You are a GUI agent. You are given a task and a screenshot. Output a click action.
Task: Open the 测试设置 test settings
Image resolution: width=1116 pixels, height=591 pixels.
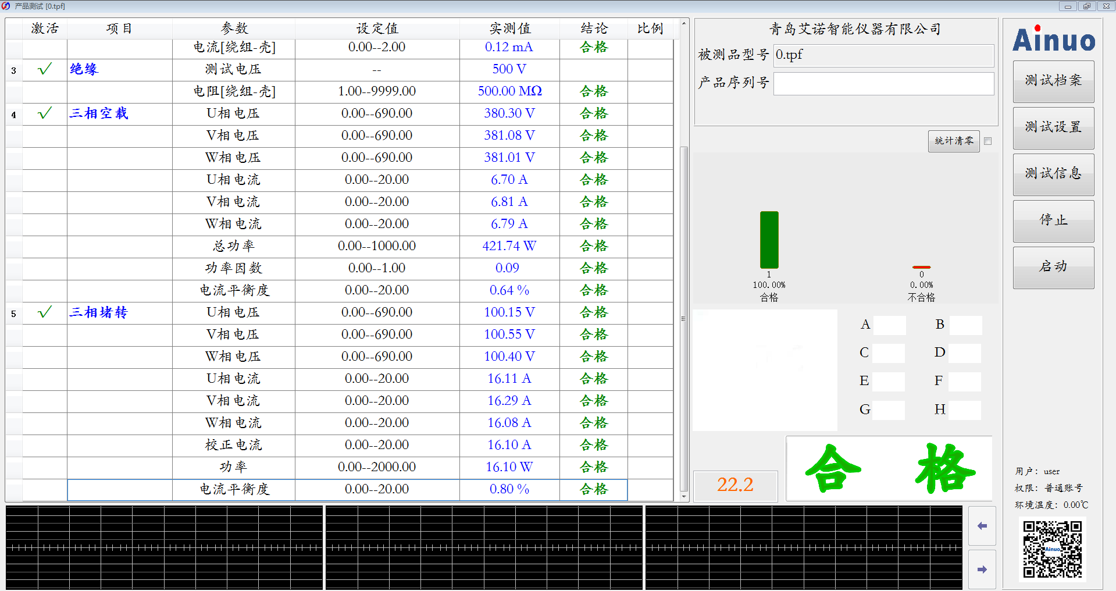click(1053, 128)
